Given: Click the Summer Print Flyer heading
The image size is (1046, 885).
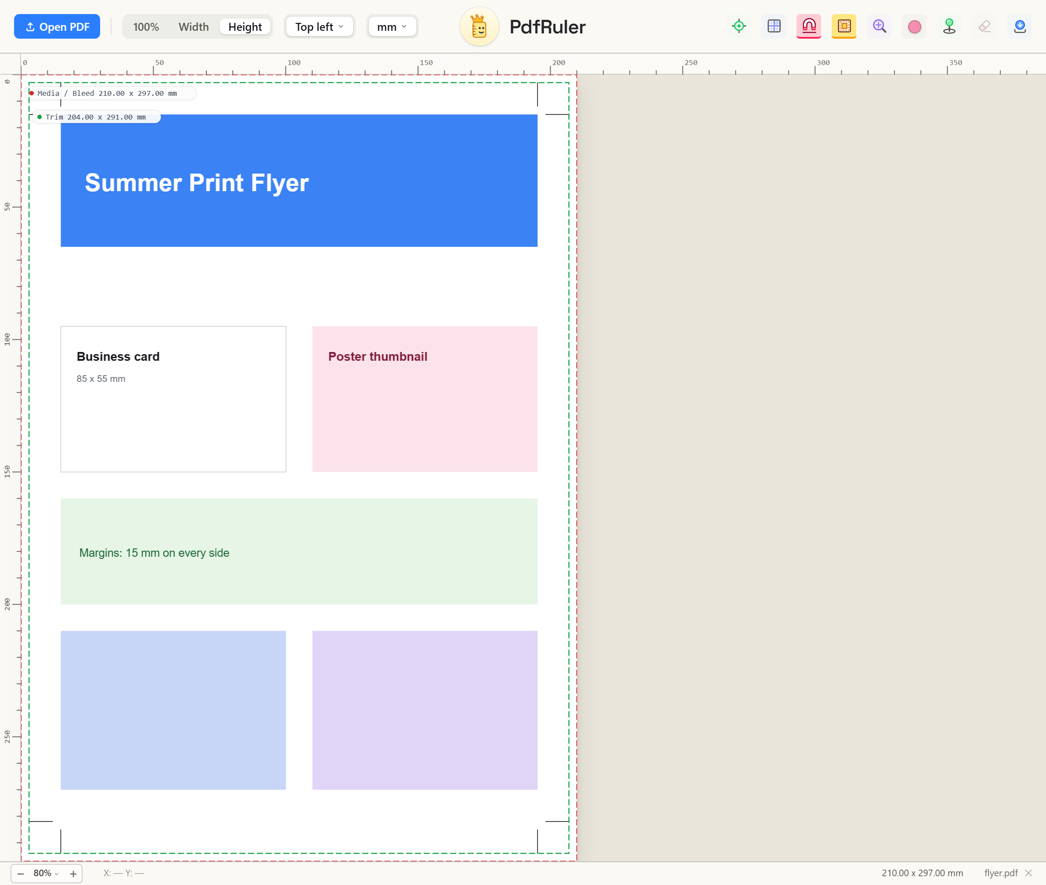Looking at the screenshot, I should click(197, 183).
